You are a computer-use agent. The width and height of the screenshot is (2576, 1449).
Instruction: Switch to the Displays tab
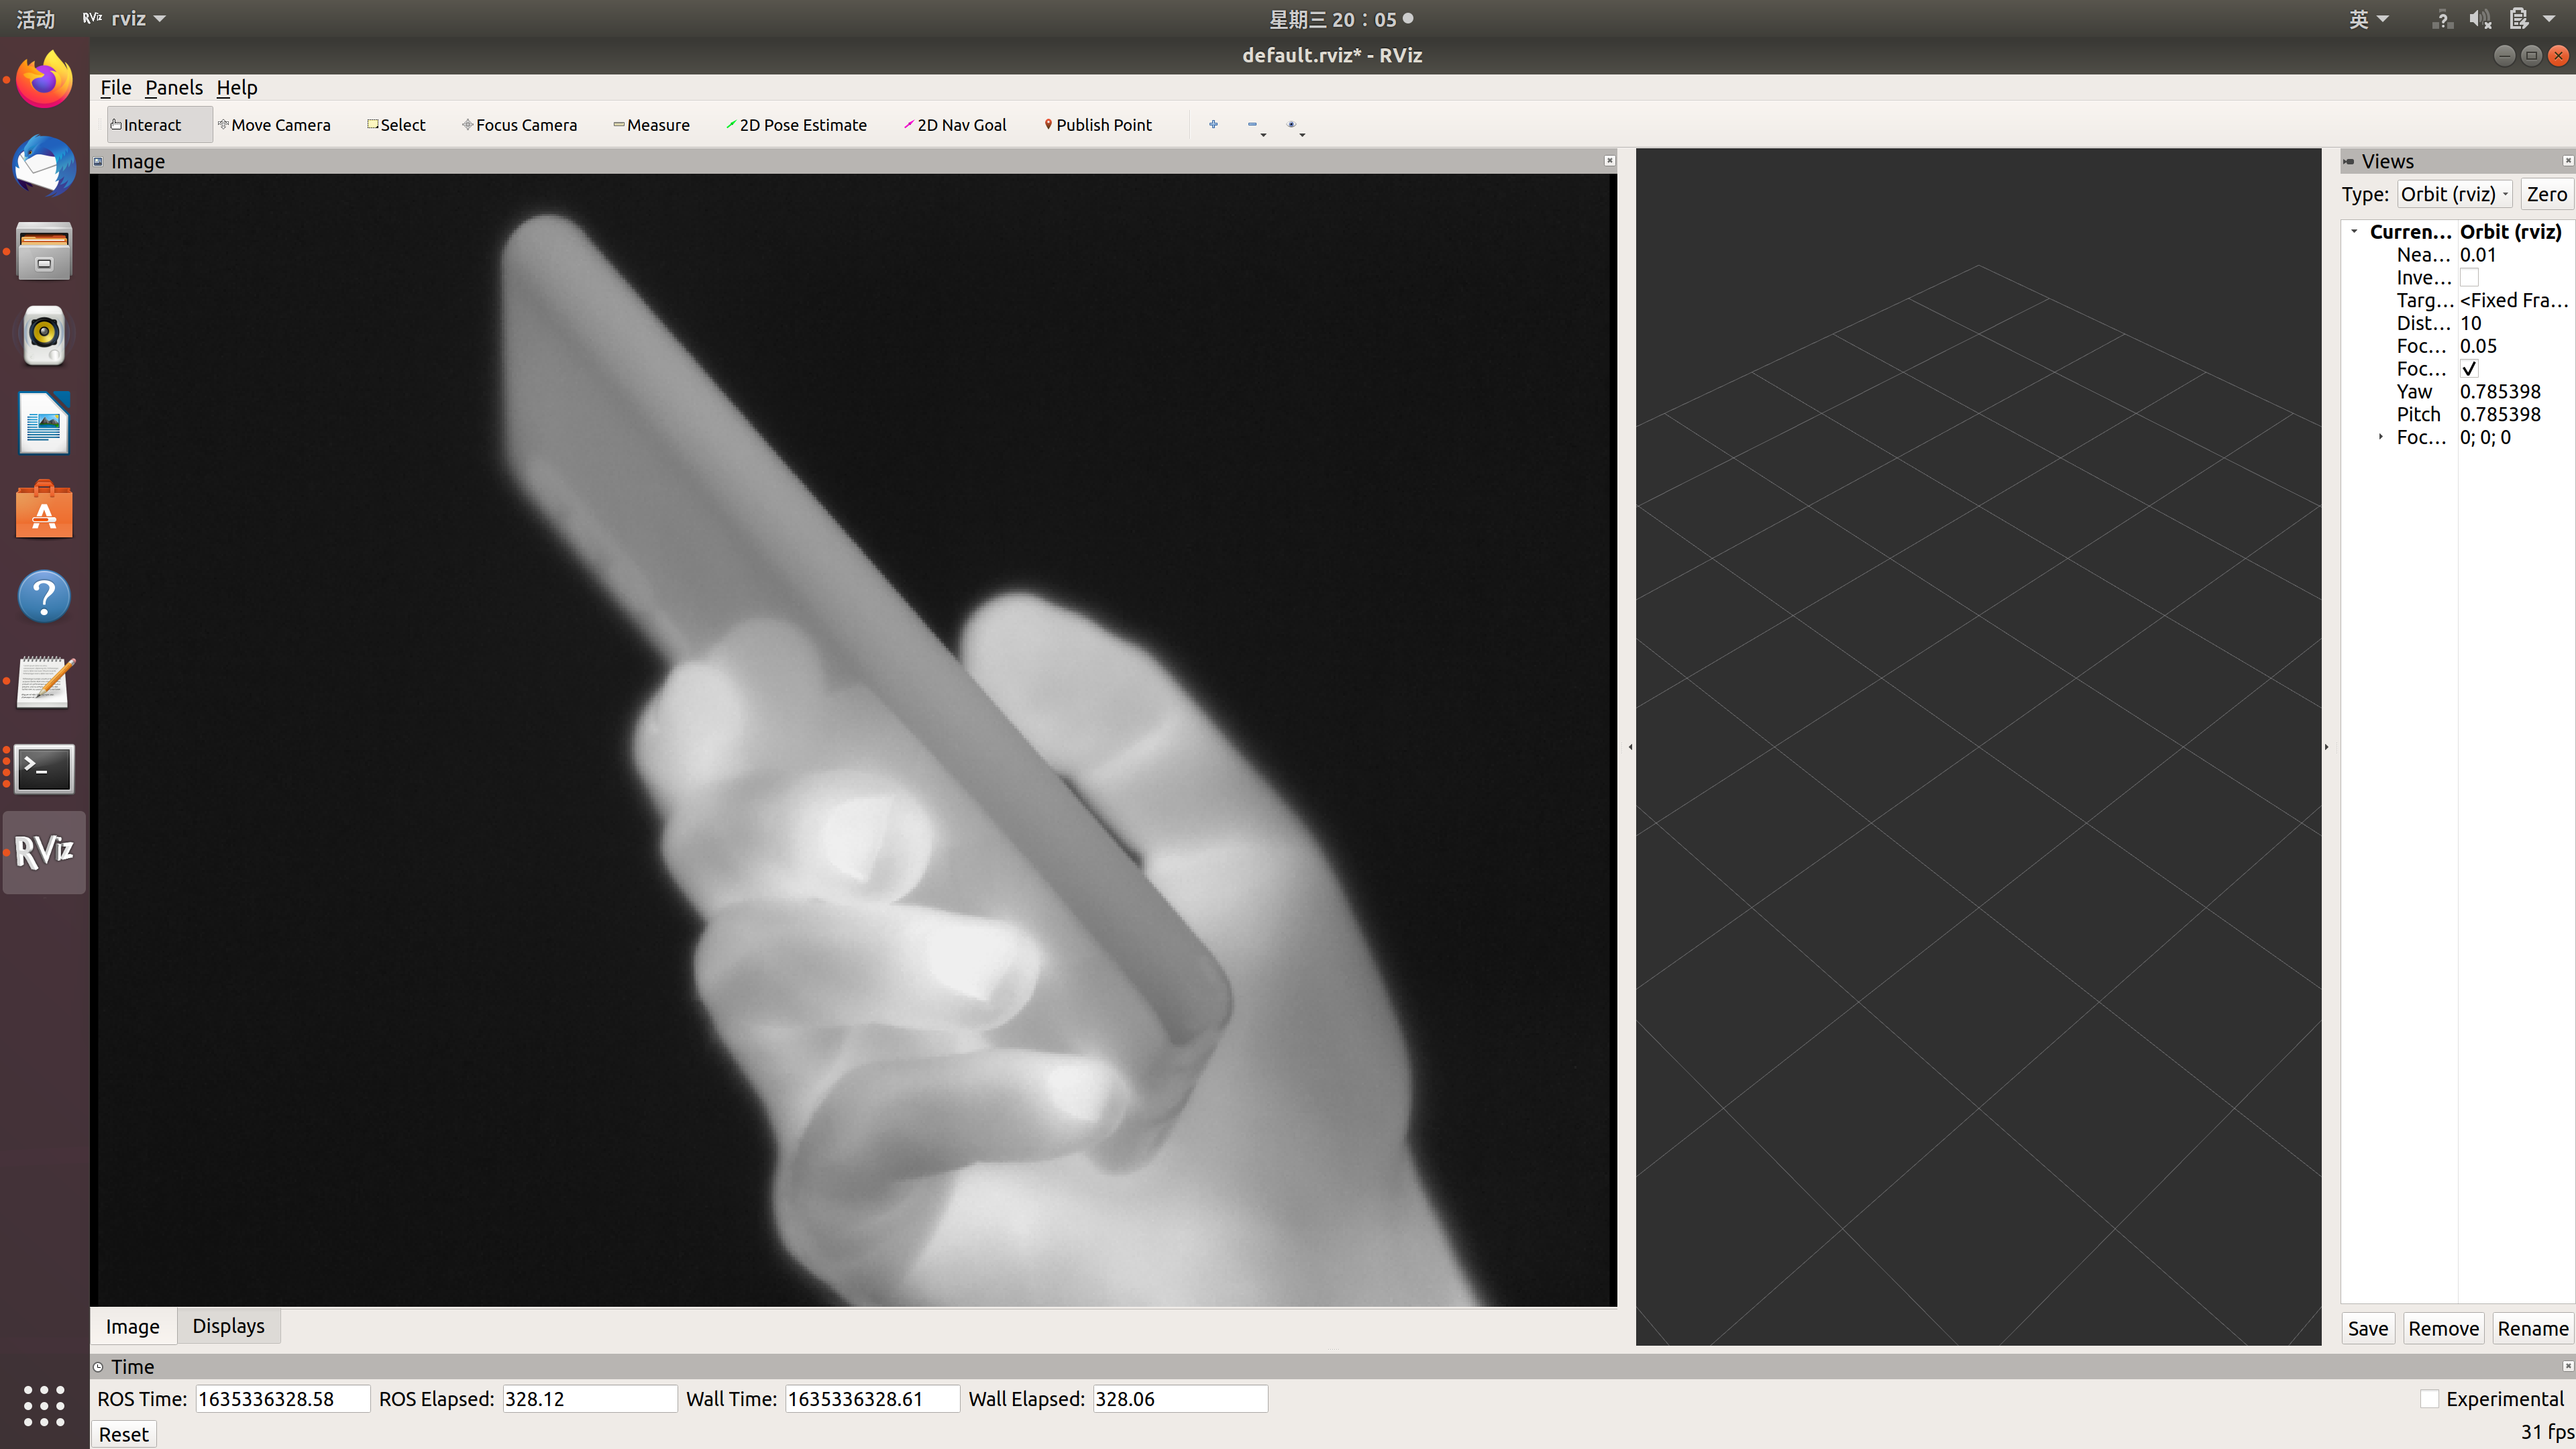click(x=228, y=1326)
